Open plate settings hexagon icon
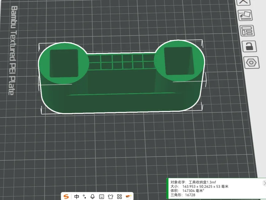 (x=251, y=63)
